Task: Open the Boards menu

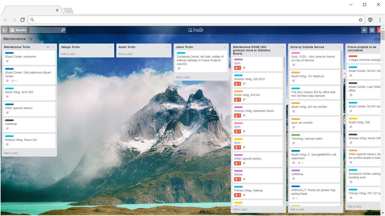Action: coord(18,30)
